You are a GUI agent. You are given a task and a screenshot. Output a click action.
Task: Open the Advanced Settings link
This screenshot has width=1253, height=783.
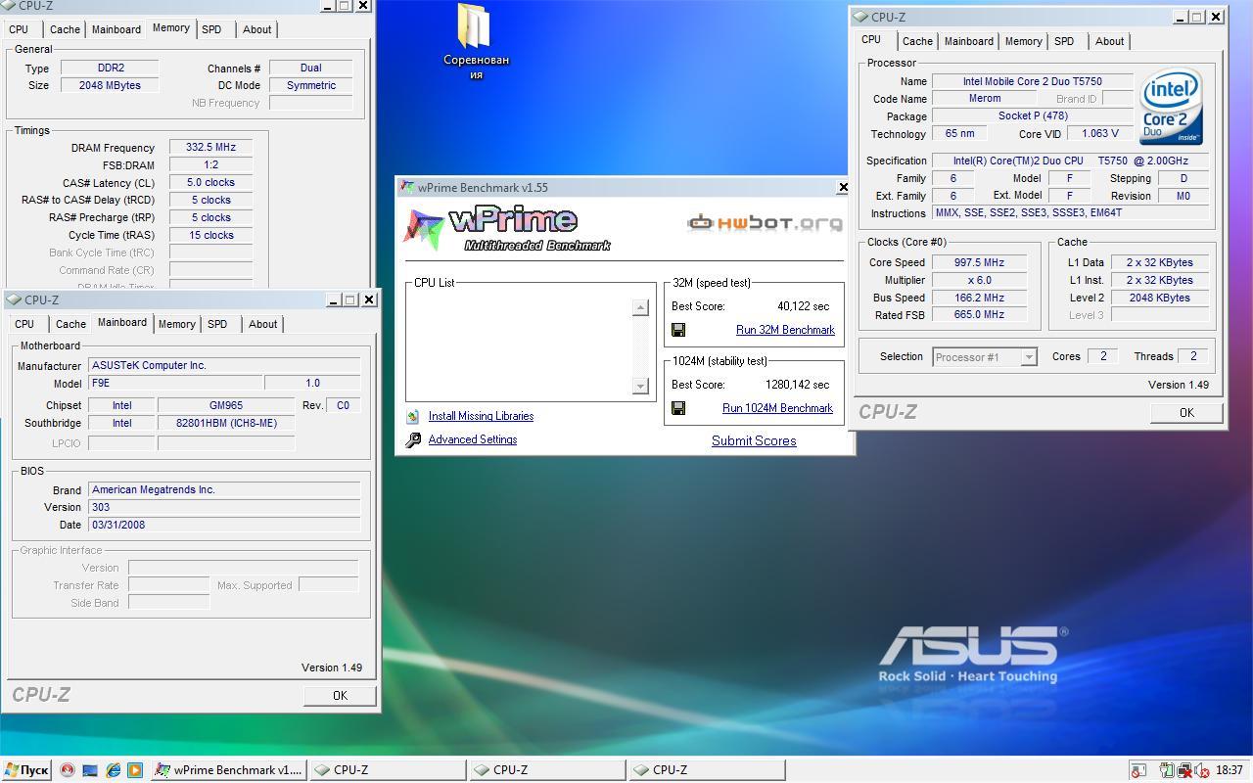pyautogui.click(x=473, y=439)
